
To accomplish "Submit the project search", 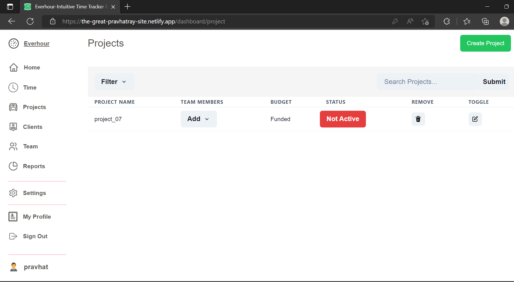I will tap(494, 82).
